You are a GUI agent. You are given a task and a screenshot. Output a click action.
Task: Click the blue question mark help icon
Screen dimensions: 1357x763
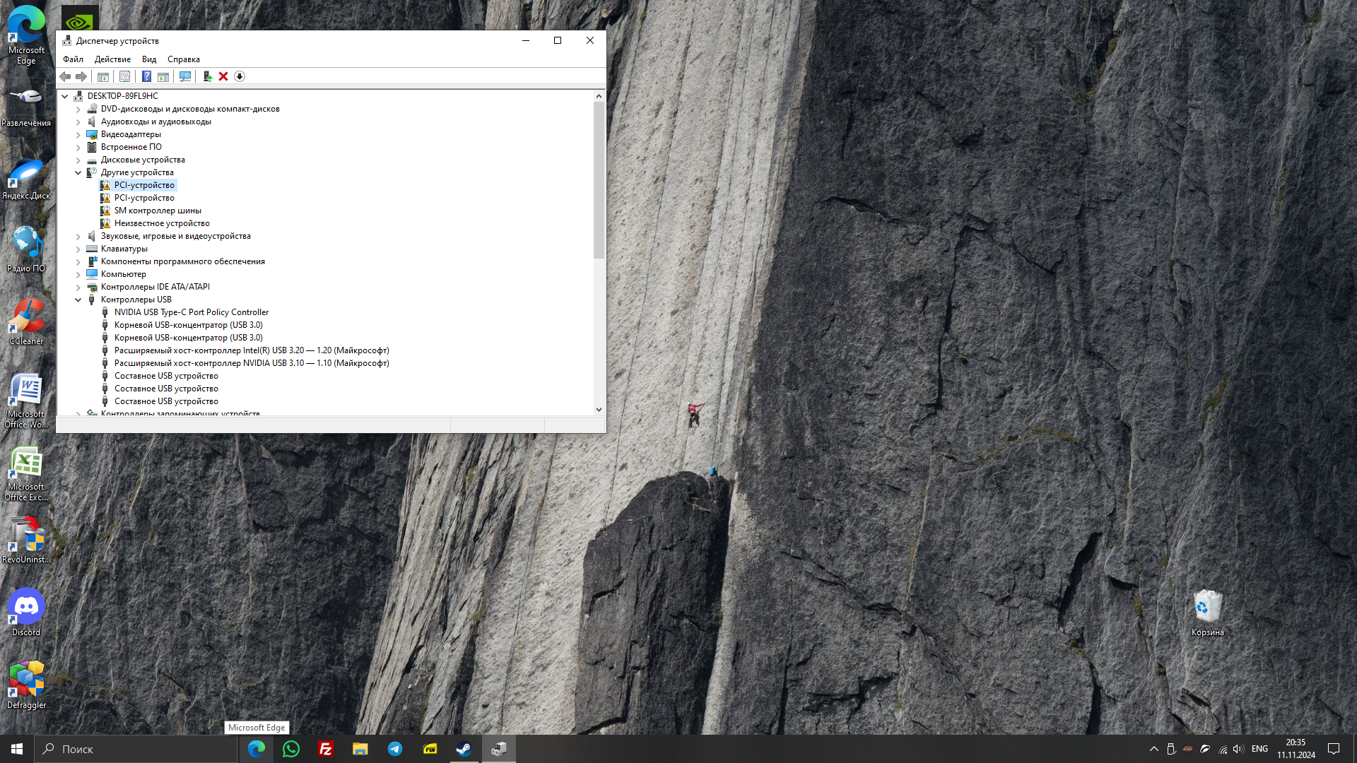[146, 76]
